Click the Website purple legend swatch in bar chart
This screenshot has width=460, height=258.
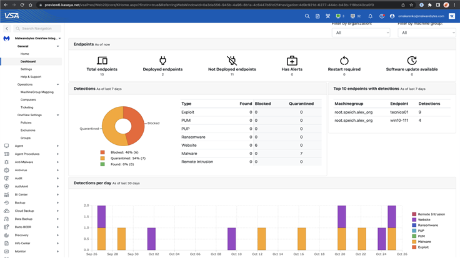[414, 220]
